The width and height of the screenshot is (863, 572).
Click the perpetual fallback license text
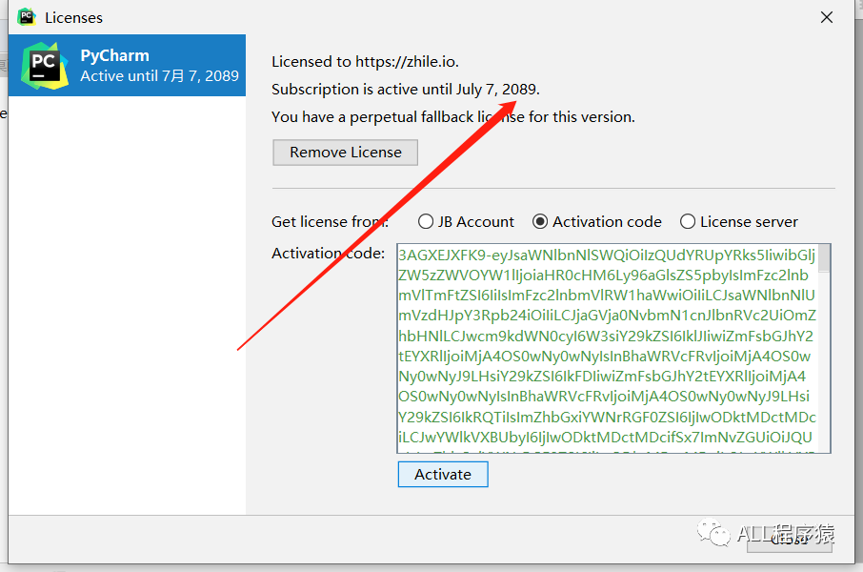point(453,117)
